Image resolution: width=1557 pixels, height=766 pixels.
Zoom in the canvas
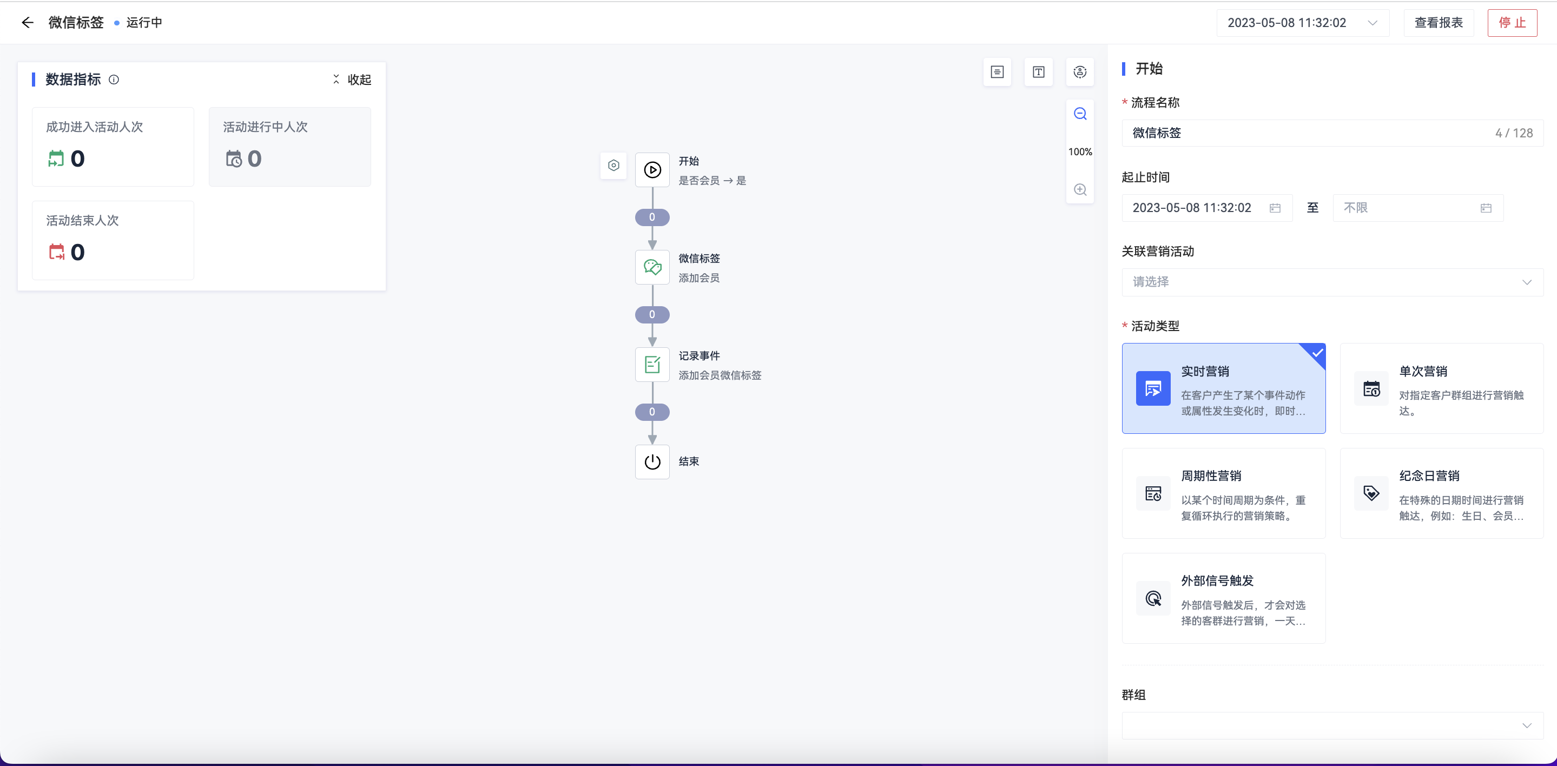click(1080, 189)
